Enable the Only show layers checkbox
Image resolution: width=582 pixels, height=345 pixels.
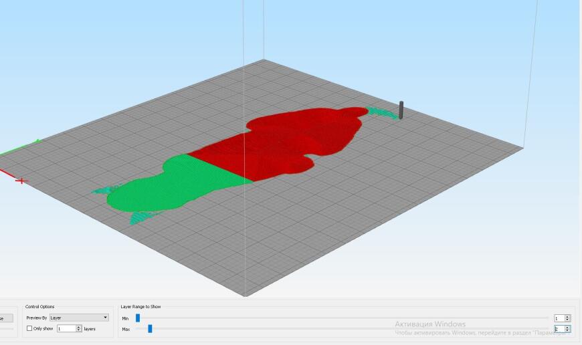(29, 328)
